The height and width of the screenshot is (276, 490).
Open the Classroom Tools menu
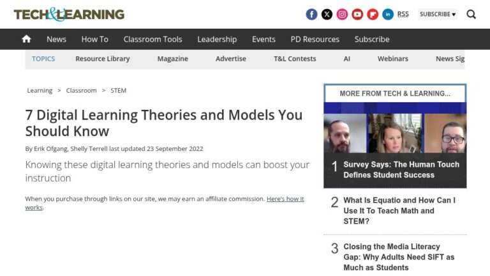click(x=152, y=39)
